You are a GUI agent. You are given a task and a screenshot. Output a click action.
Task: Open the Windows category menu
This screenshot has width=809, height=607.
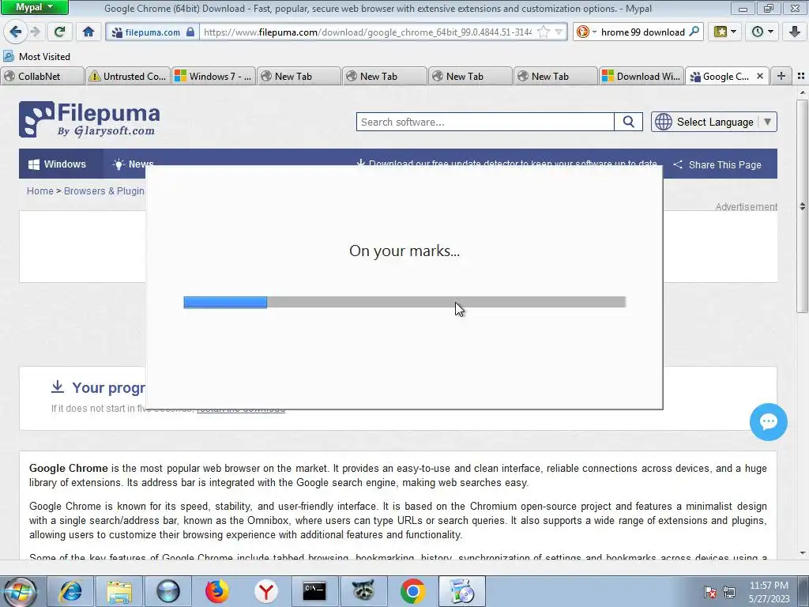click(57, 164)
